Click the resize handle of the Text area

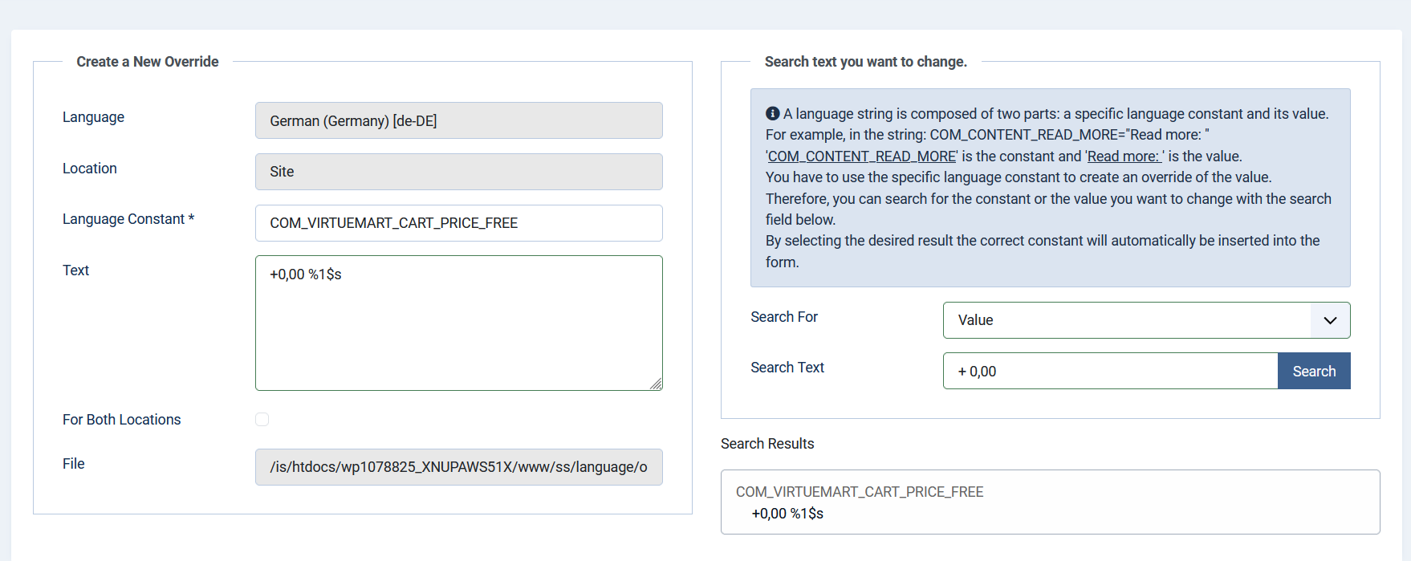656,384
